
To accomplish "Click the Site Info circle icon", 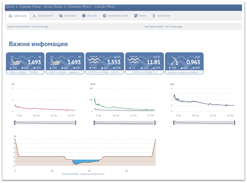I will [84, 16].
